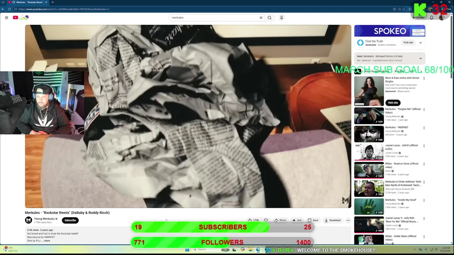Open more actions ellipsis under video
The width and height of the screenshot is (454, 255).
pyautogui.click(x=348, y=220)
